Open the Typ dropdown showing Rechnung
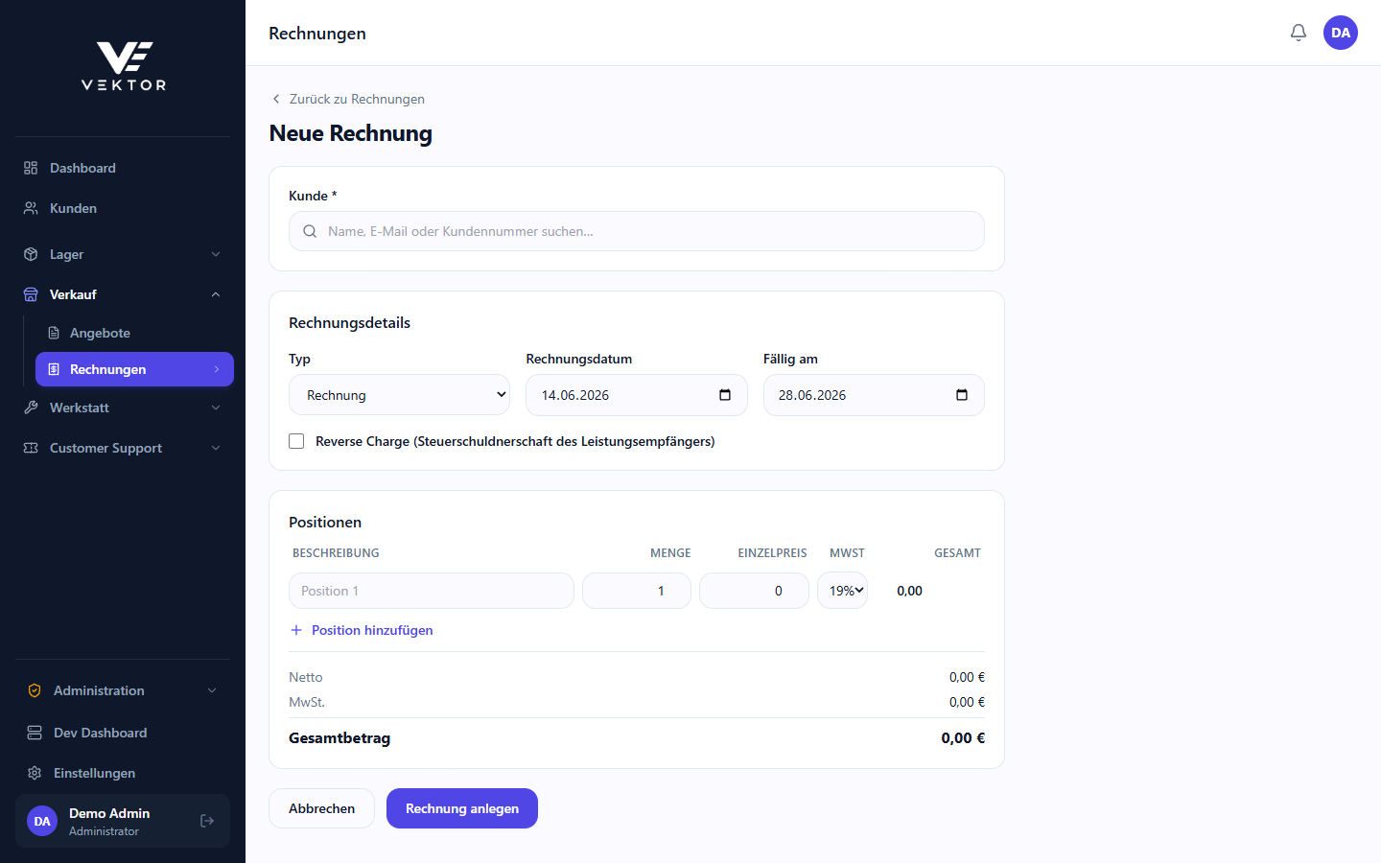The image size is (1381, 863). tap(399, 395)
